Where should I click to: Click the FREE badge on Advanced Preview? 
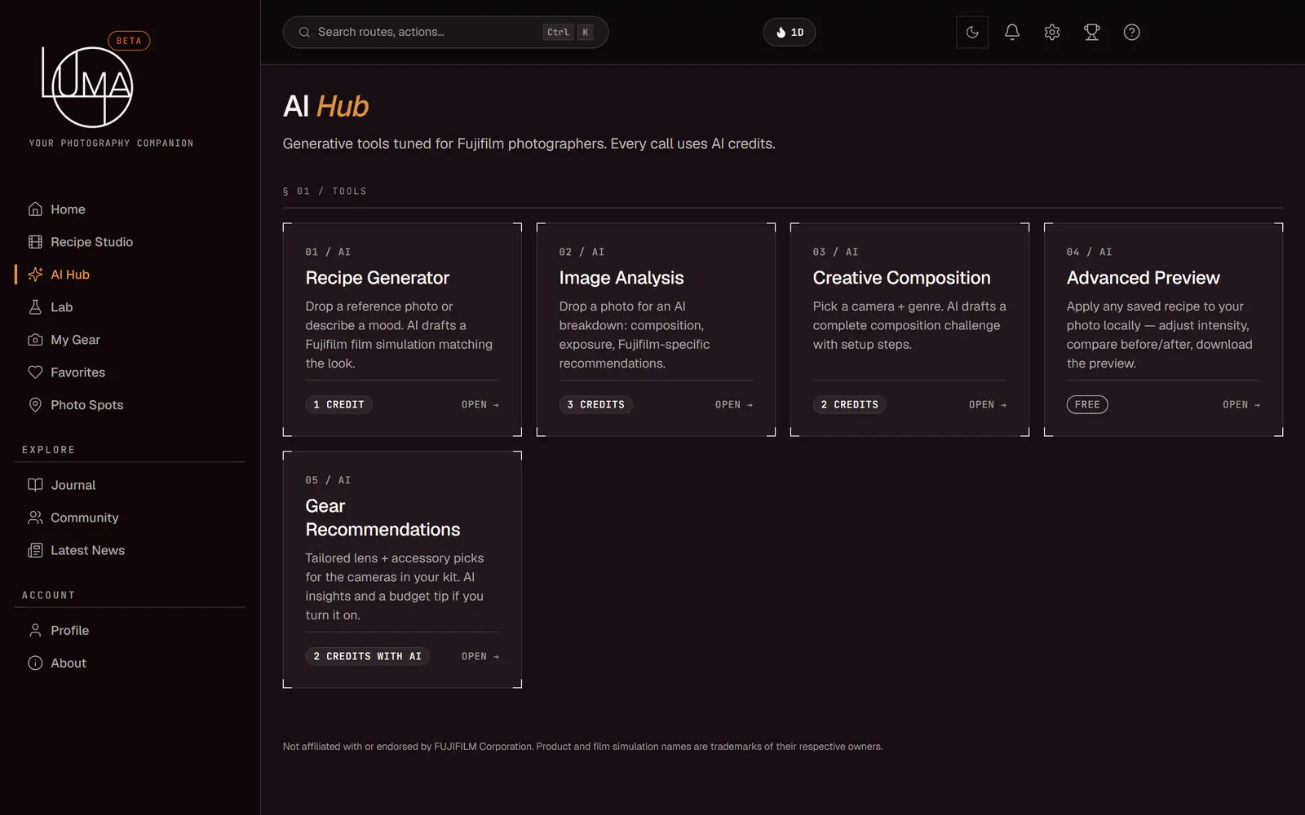tap(1087, 405)
